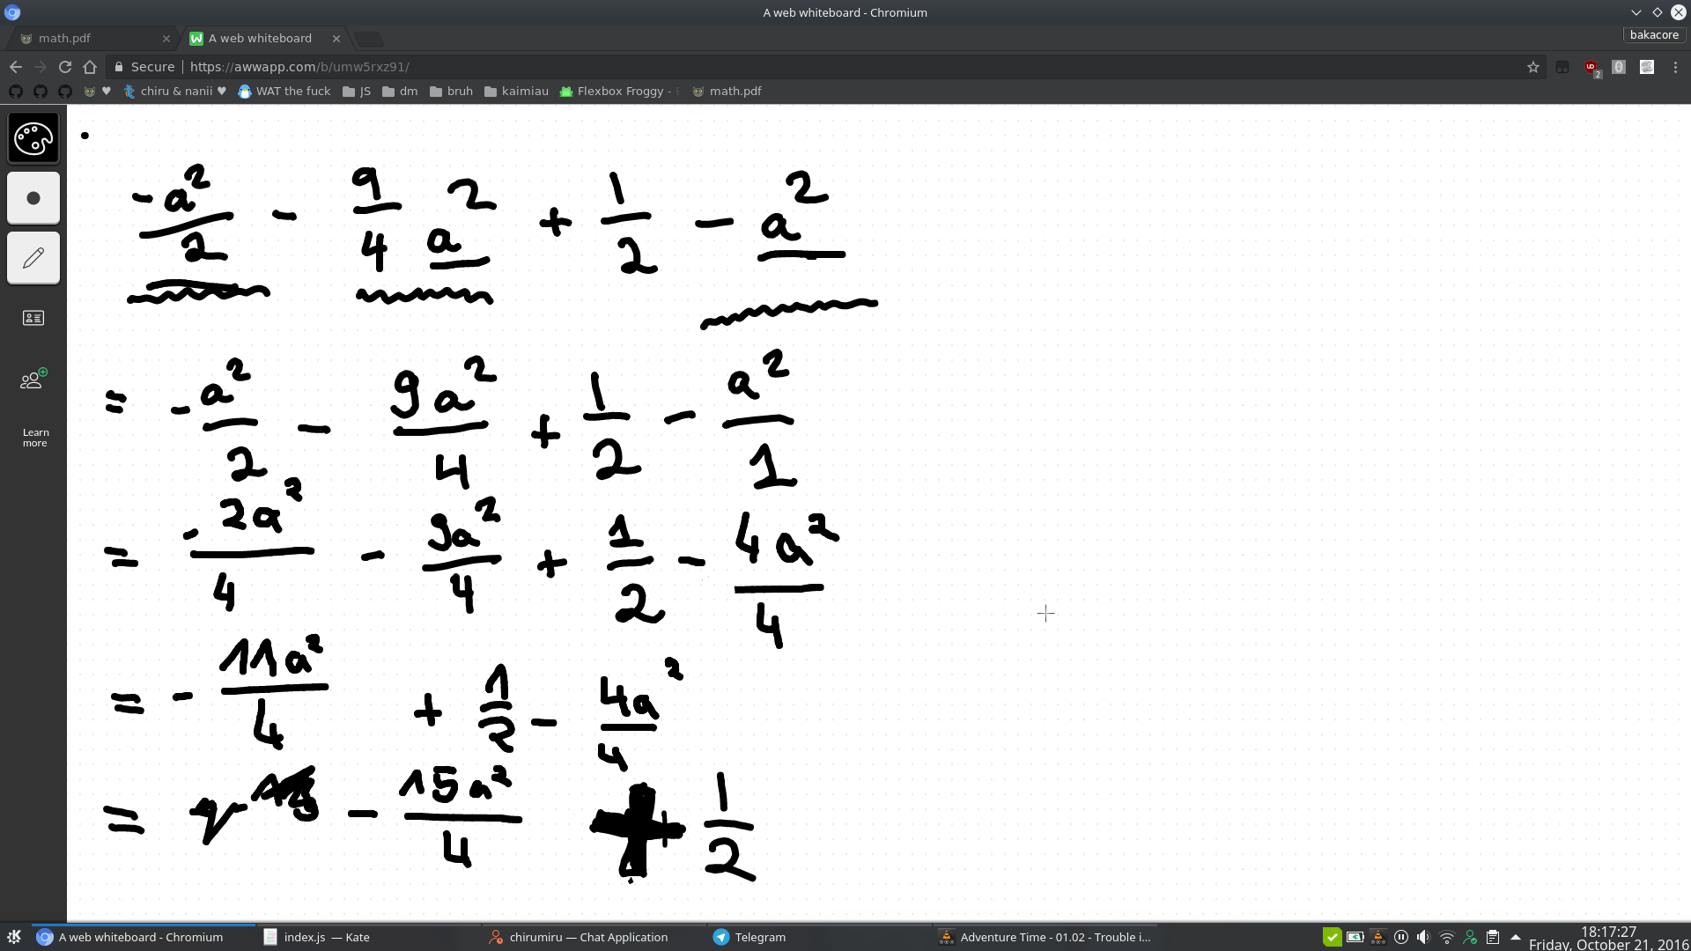
Task: Open the cat-face heart bookmark
Action: [x=98, y=92]
